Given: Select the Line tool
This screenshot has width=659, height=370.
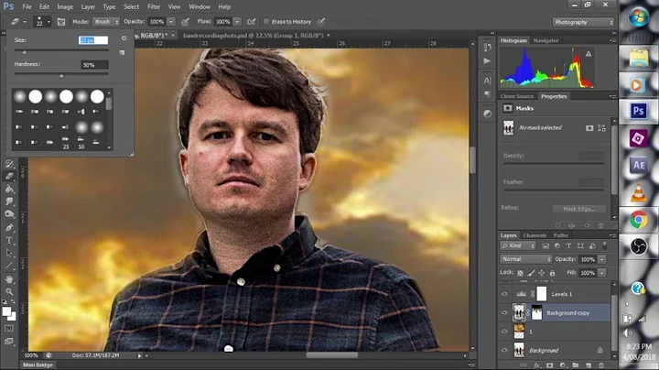Looking at the screenshot, I should [x=9, y=267].
